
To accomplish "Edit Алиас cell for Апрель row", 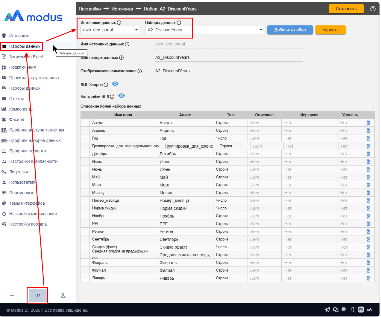I will coord(185,131).
